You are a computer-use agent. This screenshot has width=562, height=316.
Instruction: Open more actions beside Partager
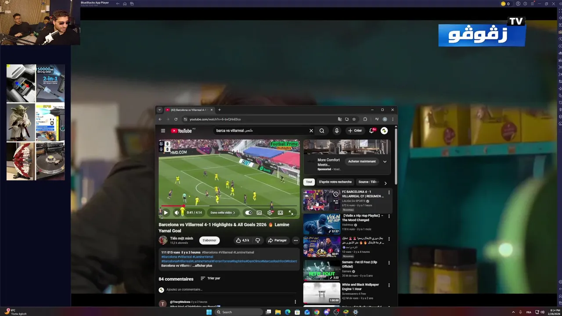(295, 240)
